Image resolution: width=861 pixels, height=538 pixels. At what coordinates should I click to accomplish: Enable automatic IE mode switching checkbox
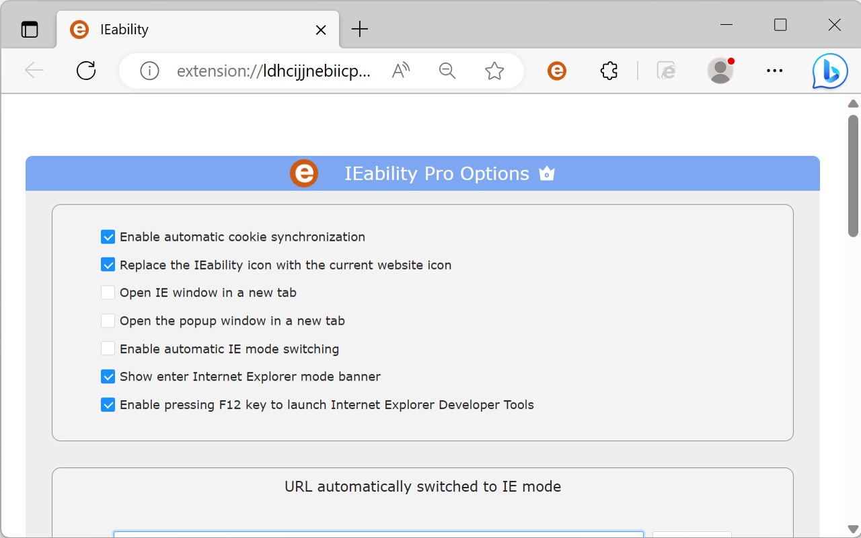tap(108, 349)
